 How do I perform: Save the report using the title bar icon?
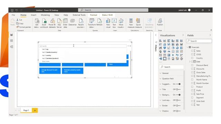point(12,10)
